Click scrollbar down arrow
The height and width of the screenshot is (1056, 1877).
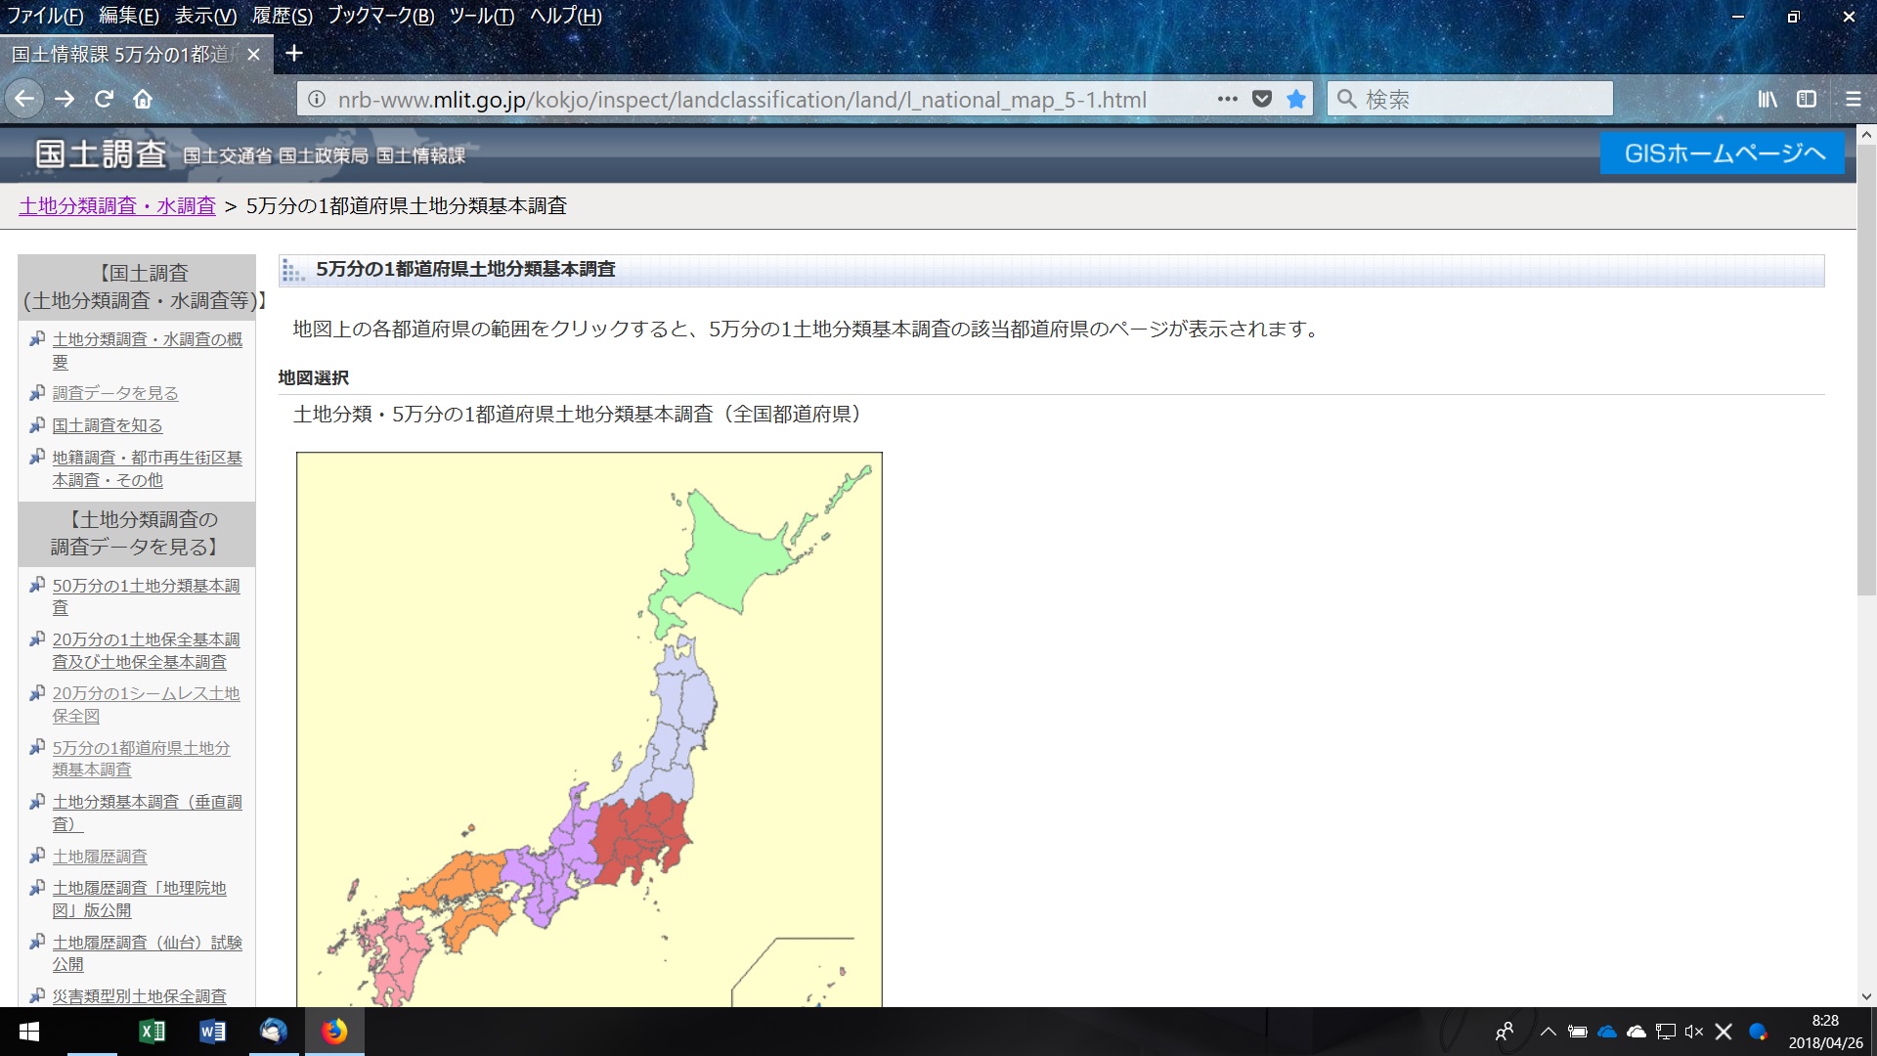click(1866, 996)
